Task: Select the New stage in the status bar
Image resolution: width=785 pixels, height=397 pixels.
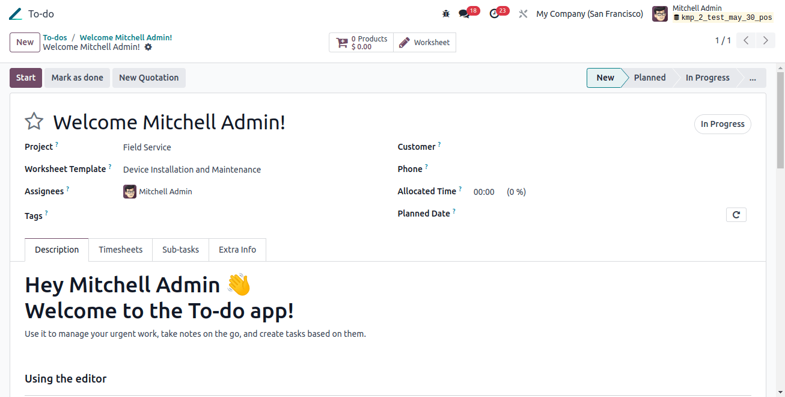Action: click(x=605, y=78)
